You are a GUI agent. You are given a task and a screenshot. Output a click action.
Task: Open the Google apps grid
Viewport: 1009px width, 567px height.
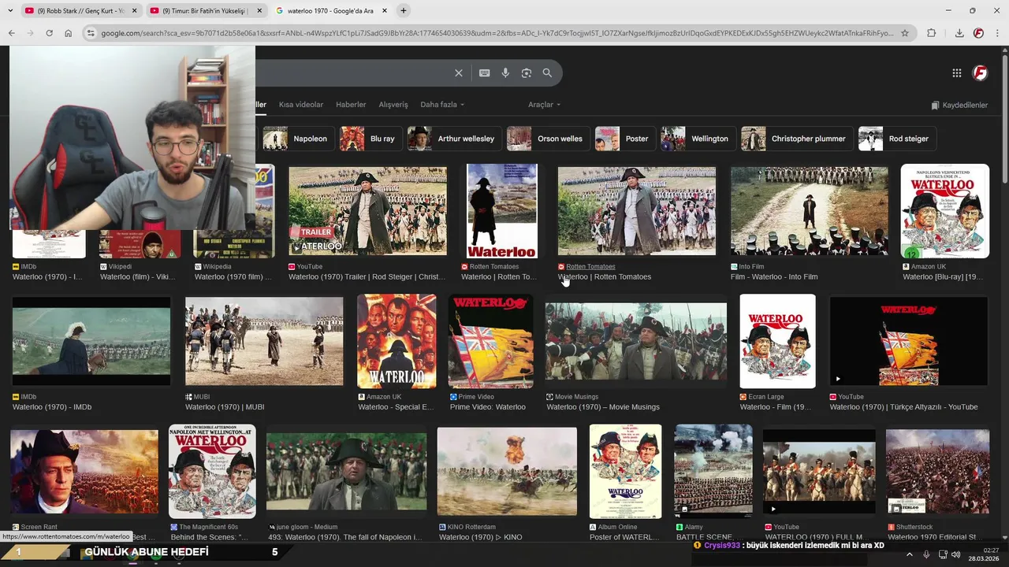pyautogui.click(x=957, y=73)
